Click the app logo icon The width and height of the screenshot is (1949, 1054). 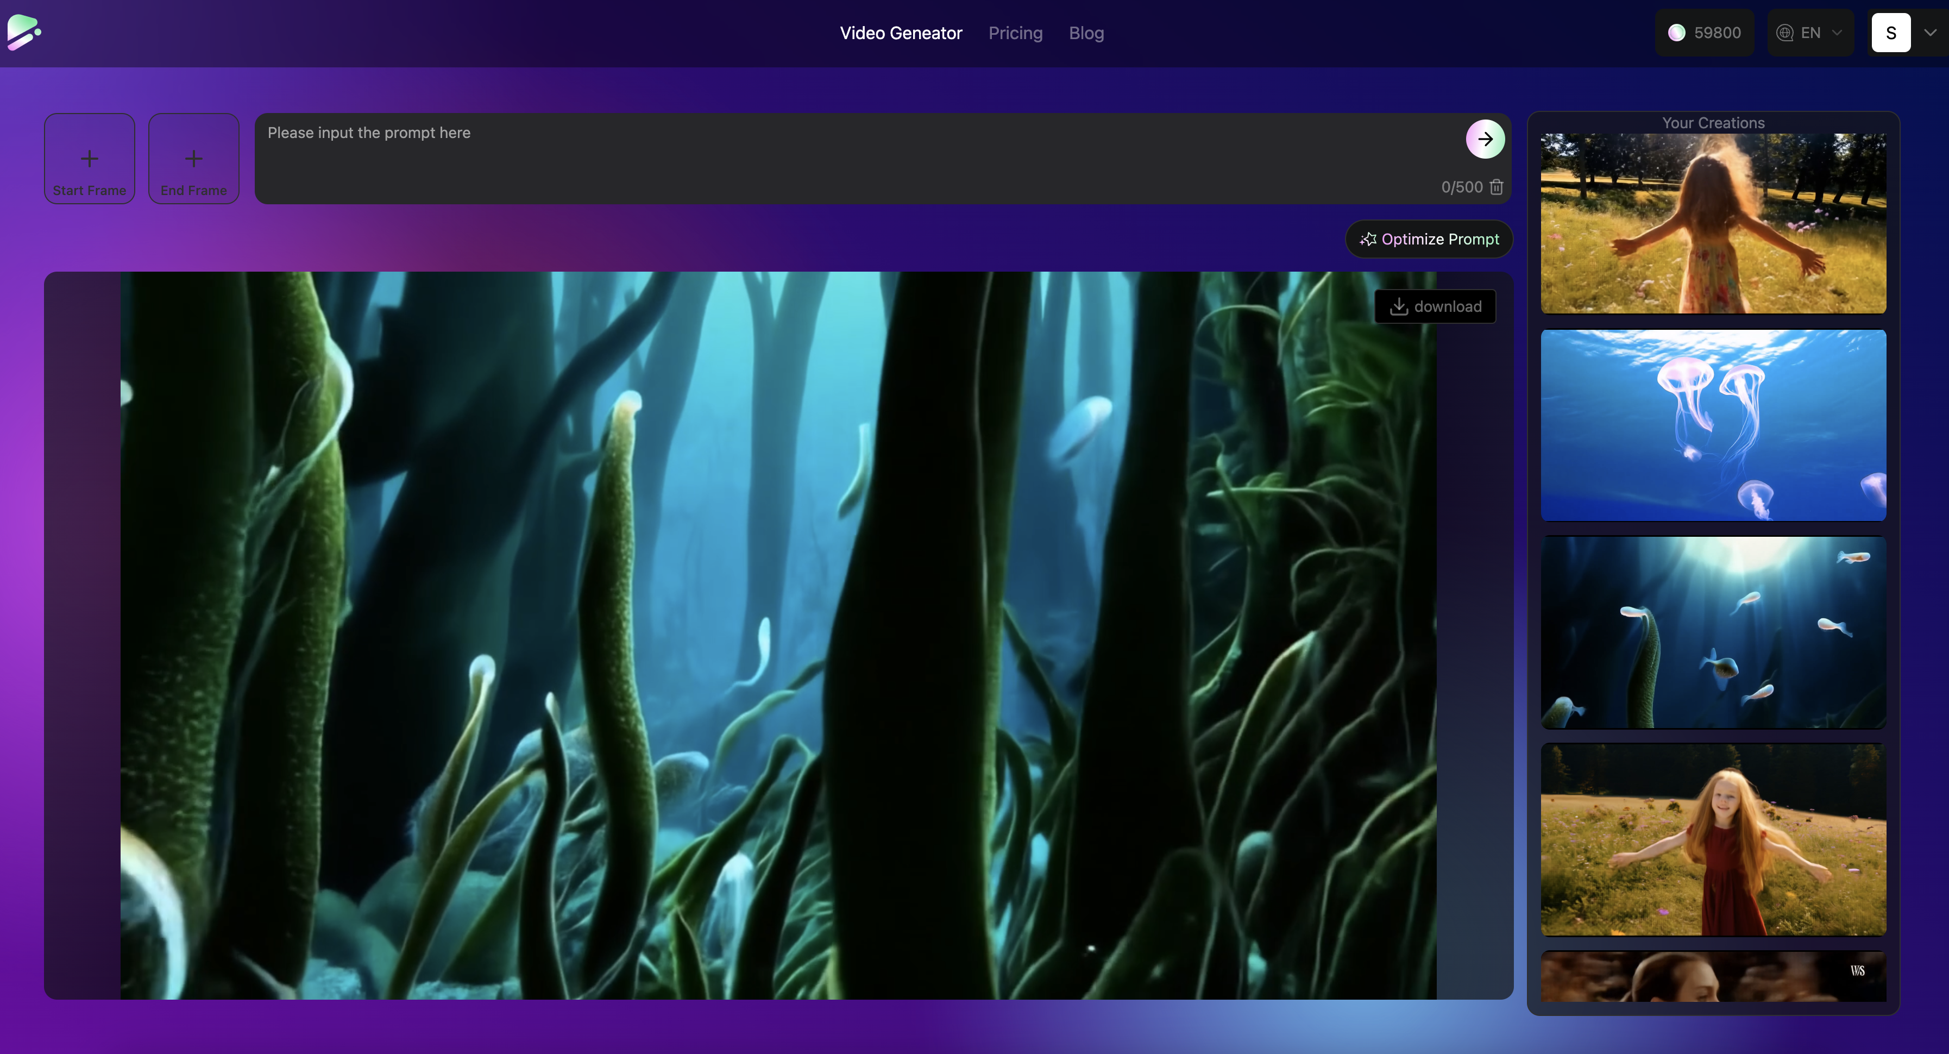click(x=24, y=33)
